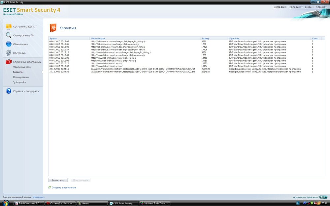
Task: Select Карантин in the sidebar submenu
Action: (x=18, y=72)
